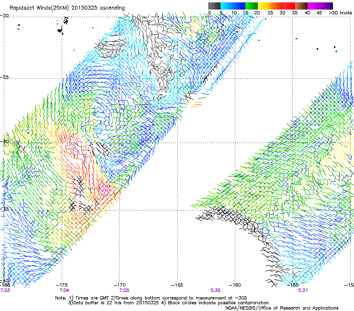Click the purple '7:04' time label
This screenshot has height=311, width=354.
[65, 290]
